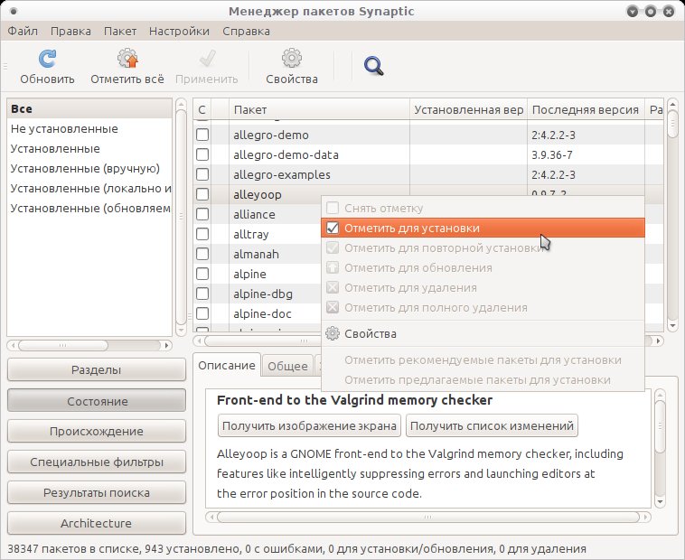Switch to the Описание tab

point(227,365)
